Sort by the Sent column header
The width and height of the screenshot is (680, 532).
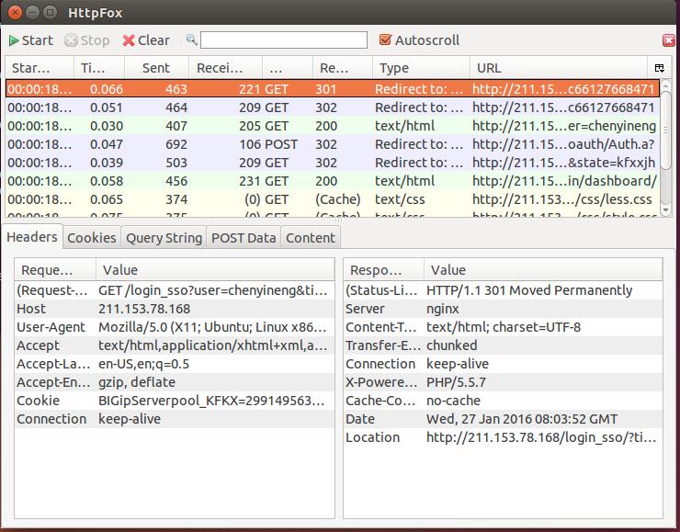click(x=156, y=68)
